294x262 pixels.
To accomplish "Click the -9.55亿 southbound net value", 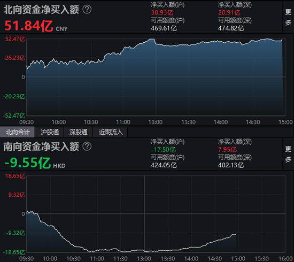I will click(27, 163).
